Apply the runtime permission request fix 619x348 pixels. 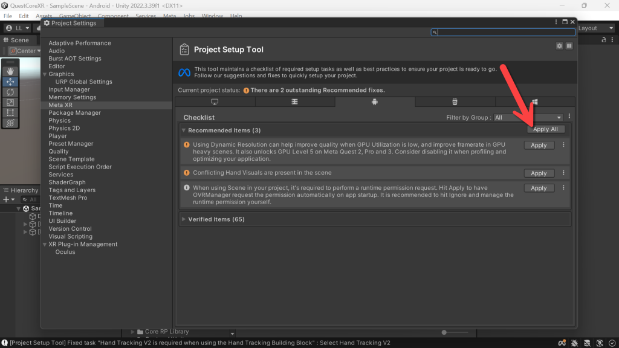click(539, 188)
